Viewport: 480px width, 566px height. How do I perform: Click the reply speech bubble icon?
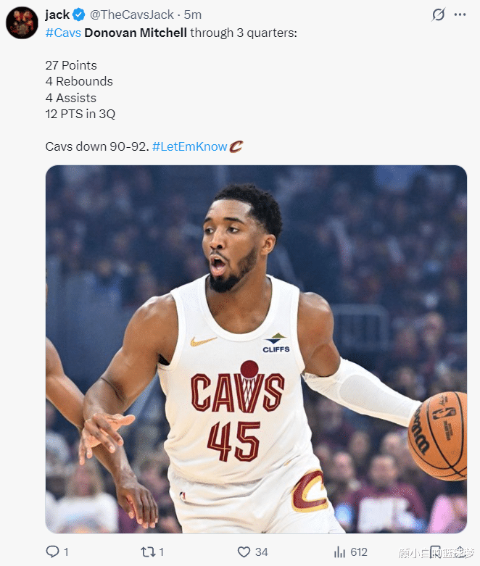[x=52, y=552]
